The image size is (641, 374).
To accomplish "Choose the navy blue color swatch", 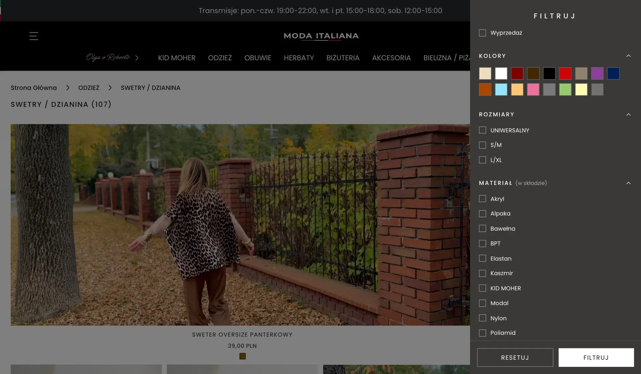I will [x=613, y=73].
